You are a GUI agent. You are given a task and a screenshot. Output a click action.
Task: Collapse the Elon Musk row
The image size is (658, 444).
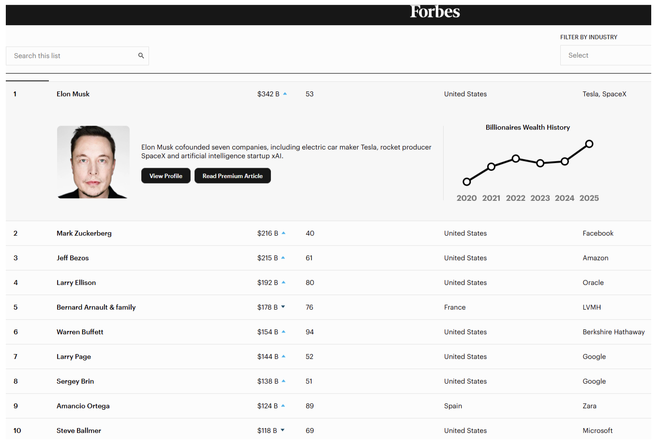click(x=329, y=94)
